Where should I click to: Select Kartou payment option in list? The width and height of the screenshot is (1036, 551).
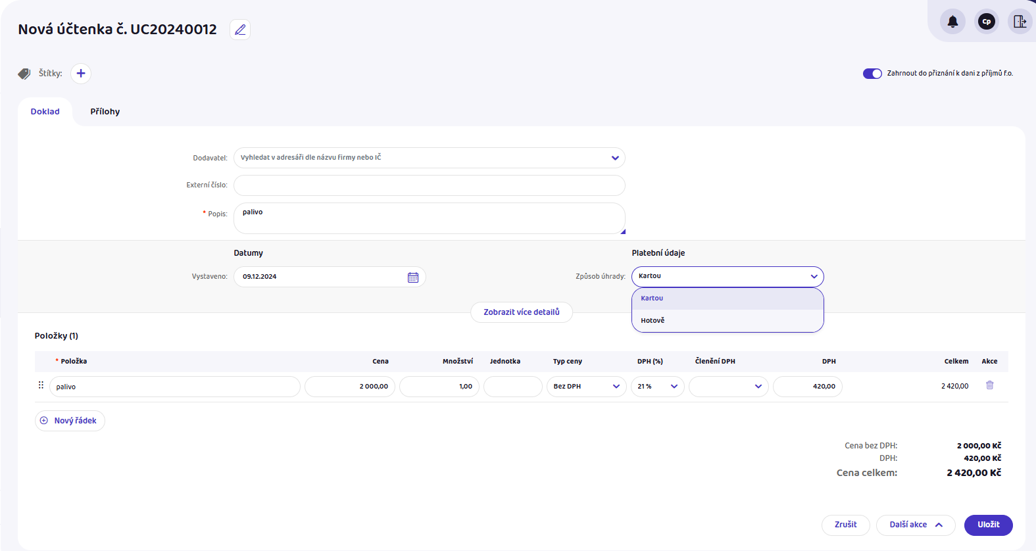[728, 299]
